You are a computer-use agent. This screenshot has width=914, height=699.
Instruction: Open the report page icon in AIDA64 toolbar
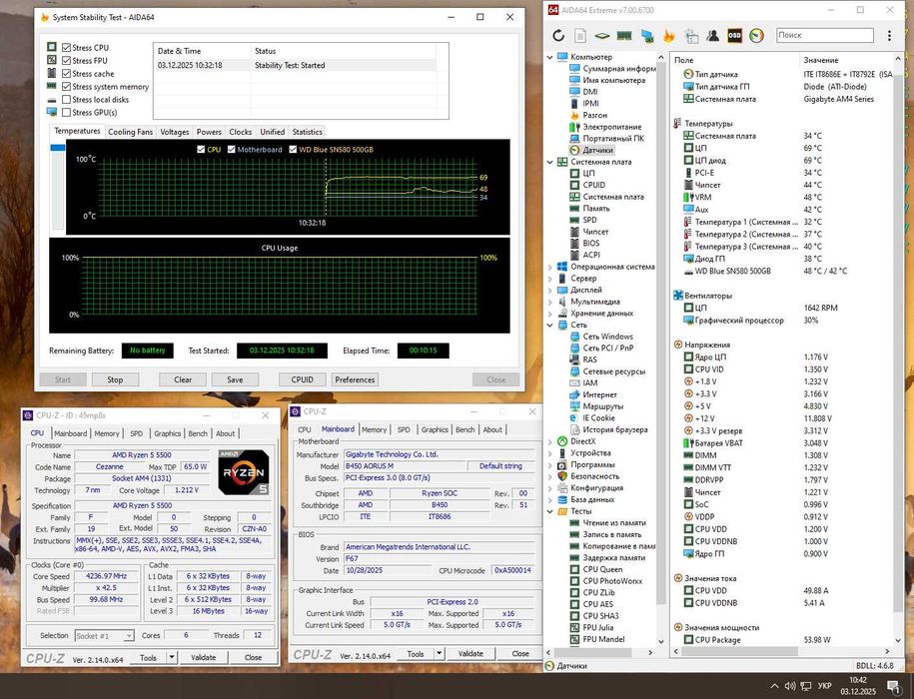[580, 36]
